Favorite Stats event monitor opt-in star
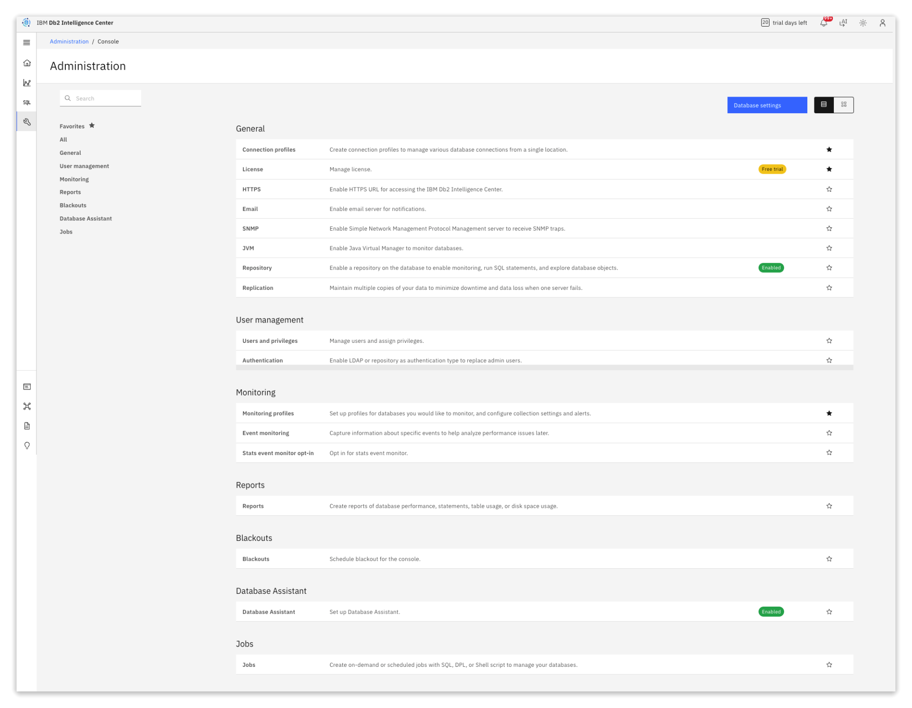912x708 pixels. pyautogui.click(x=829, y=453)
